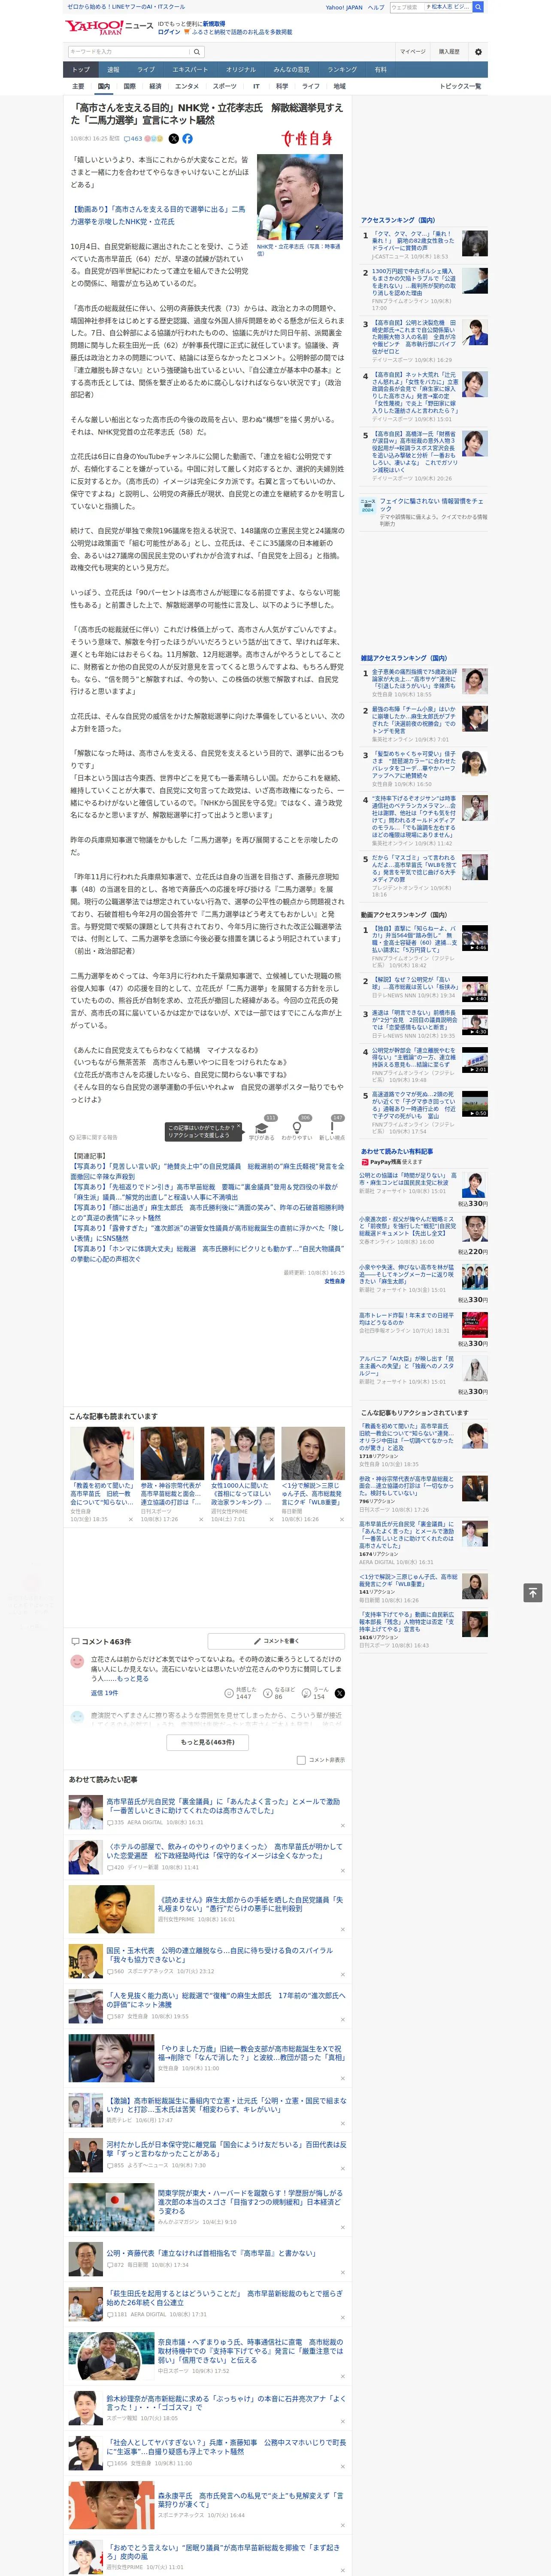Viewport: 551px width, 2576px height.
Task: Click the ログイン link in header
Action: coord(169,32)
